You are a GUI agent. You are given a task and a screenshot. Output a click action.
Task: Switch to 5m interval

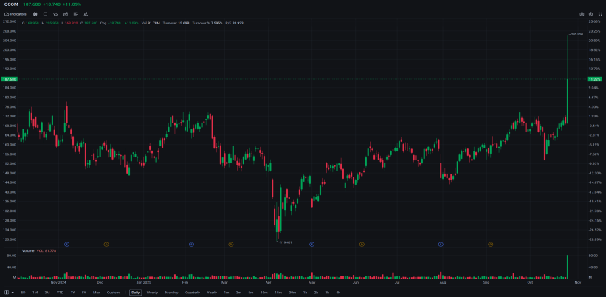coord(251,293)
